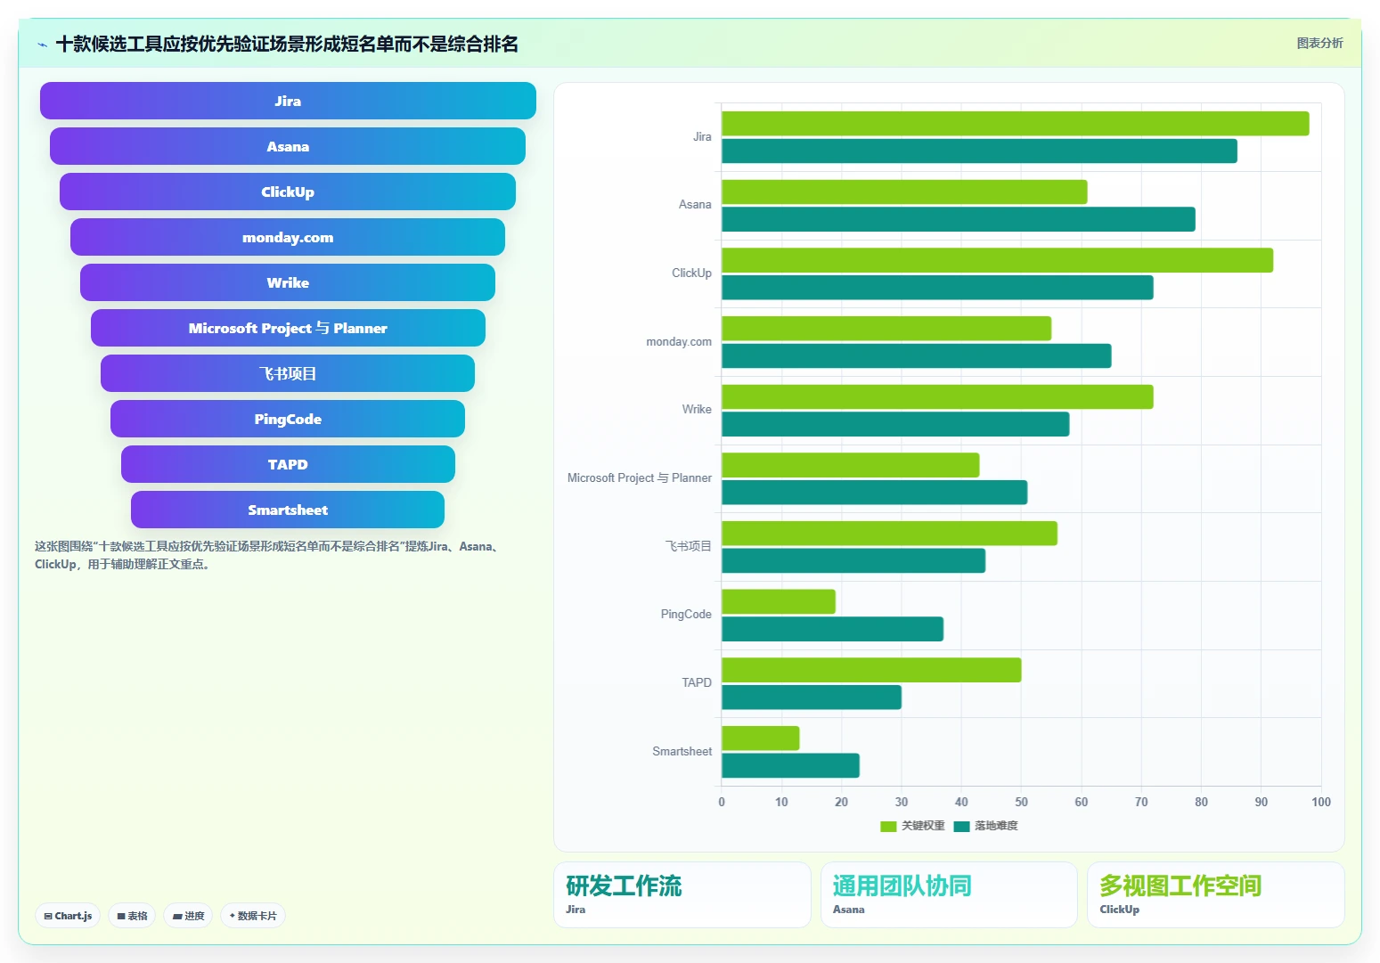This screenshot has width=1380, height=963.
Task: Click Microsoft Project's teal bar
Action: [875, 493]
